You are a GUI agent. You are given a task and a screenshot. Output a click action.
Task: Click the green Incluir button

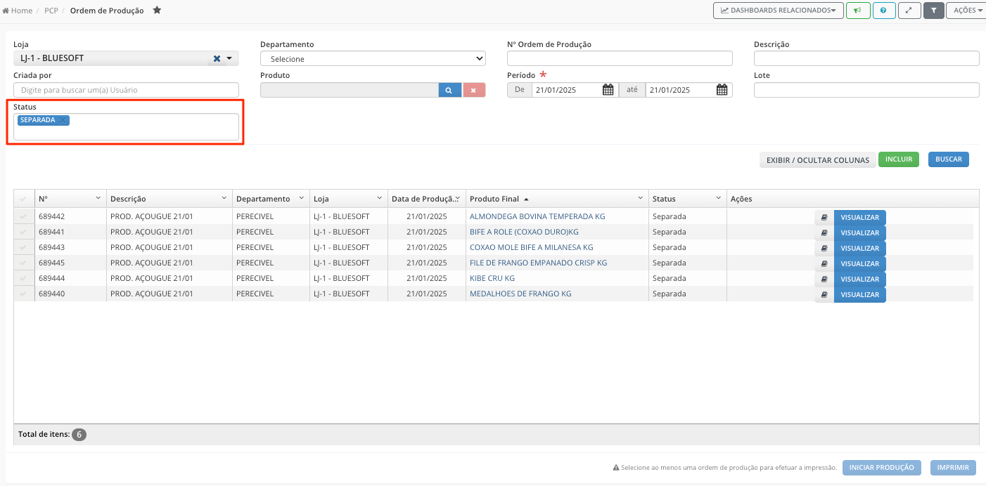(x=899, y=159)
